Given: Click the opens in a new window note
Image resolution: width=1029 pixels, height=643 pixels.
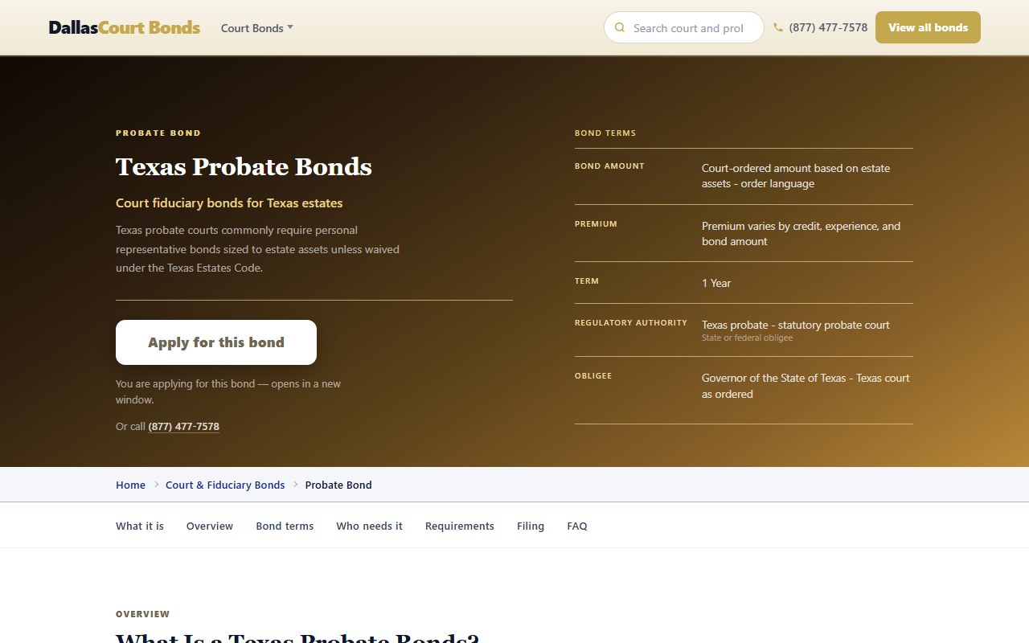Looking at the screenshot, I should [x=228, y=391].
